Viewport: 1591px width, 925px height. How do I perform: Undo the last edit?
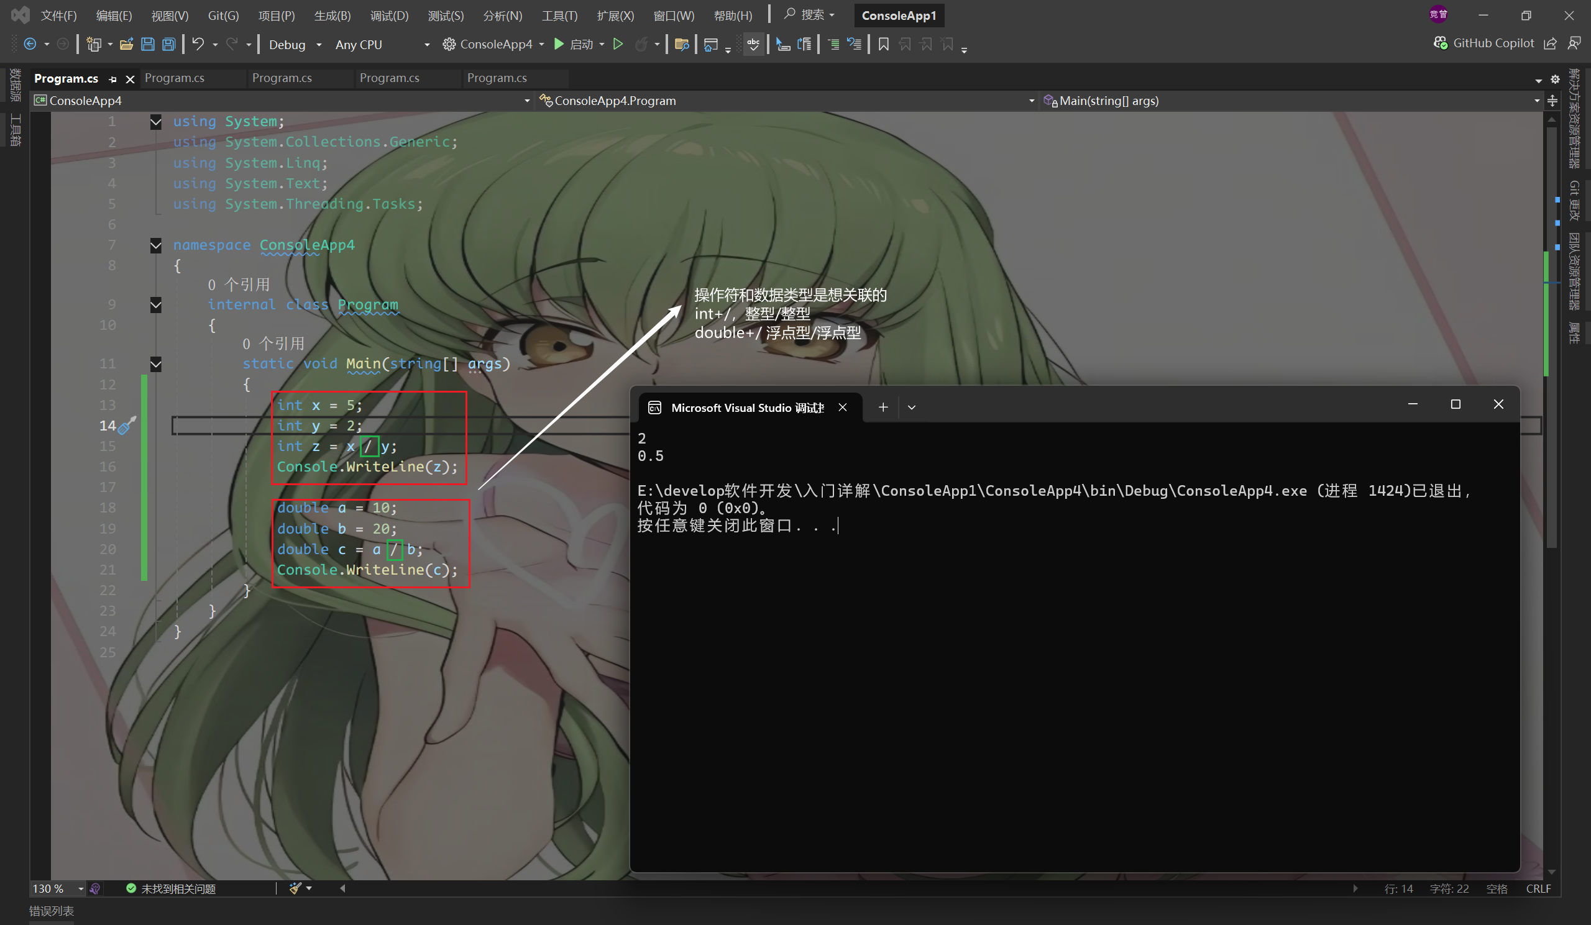click(x=198, y=44)
